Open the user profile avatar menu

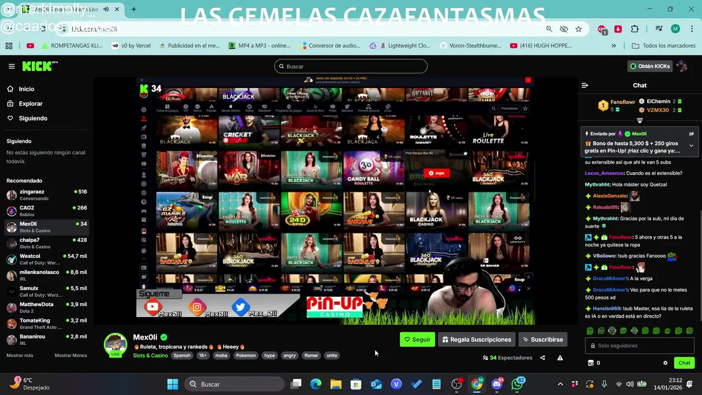click(x=682, y=66)
